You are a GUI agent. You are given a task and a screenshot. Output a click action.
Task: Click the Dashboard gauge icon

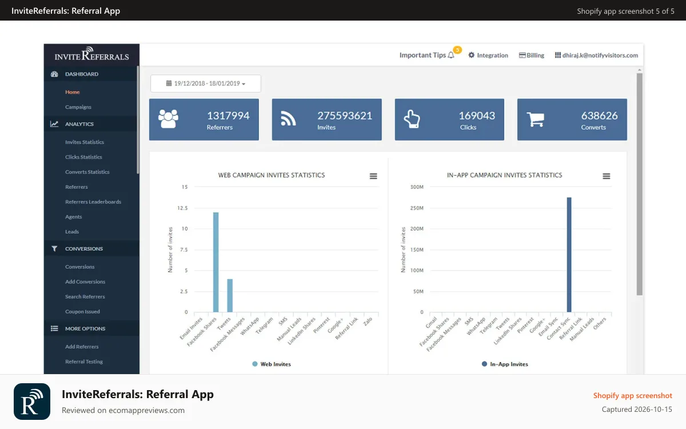point(54,74)
